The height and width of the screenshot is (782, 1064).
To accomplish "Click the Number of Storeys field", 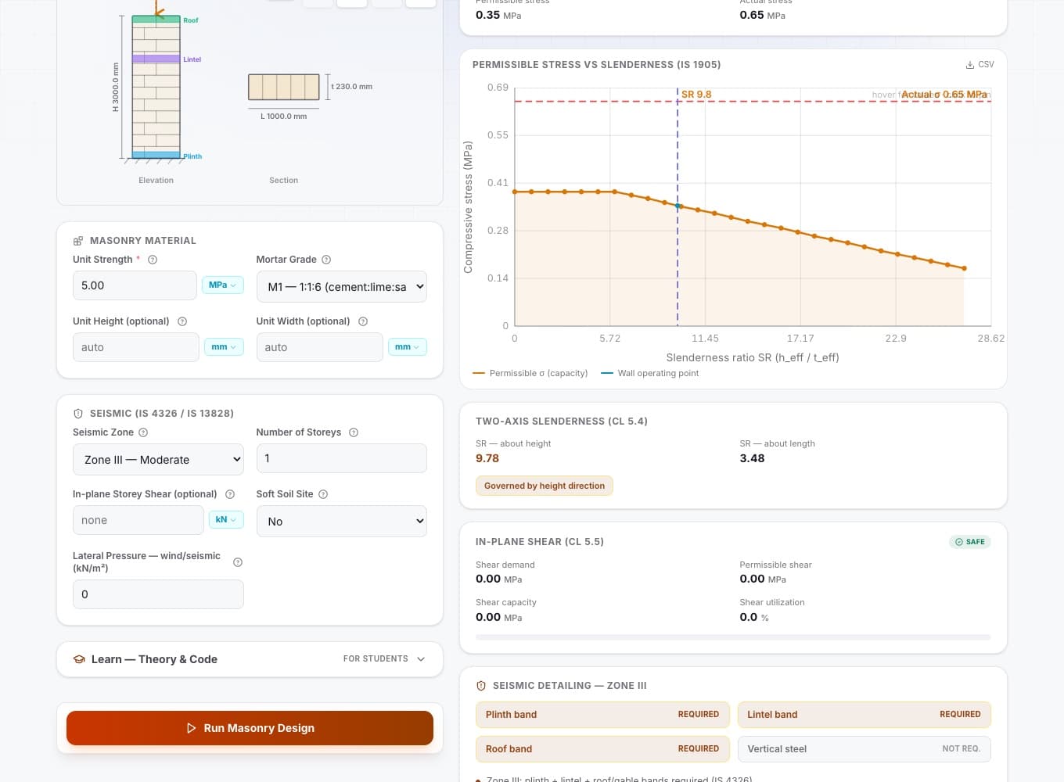I will tap(342, 458).
